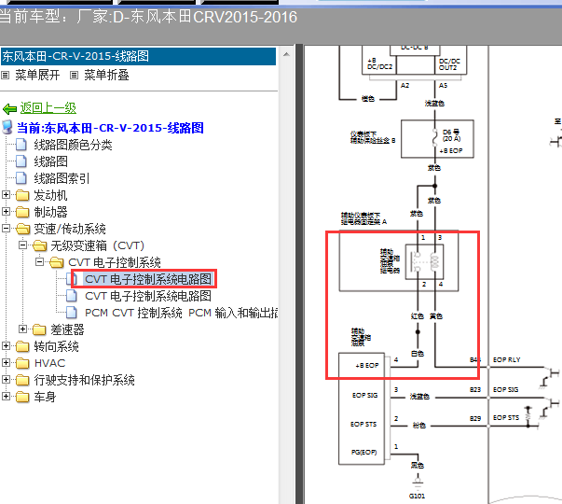Click folder icon beside HVAC
Viewport: 562px width, 504px height.
click(22, 363)
